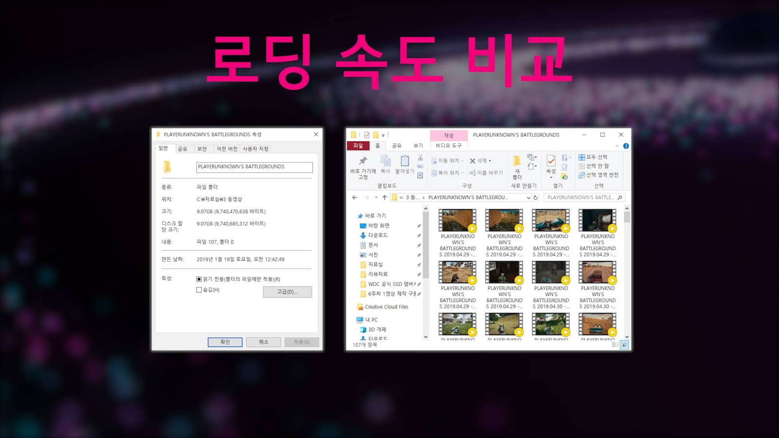This screenshot has height=438, width=779.
Task: Open the 비디오 도구 ribbon tab
Action: click(x=448, y=146)
